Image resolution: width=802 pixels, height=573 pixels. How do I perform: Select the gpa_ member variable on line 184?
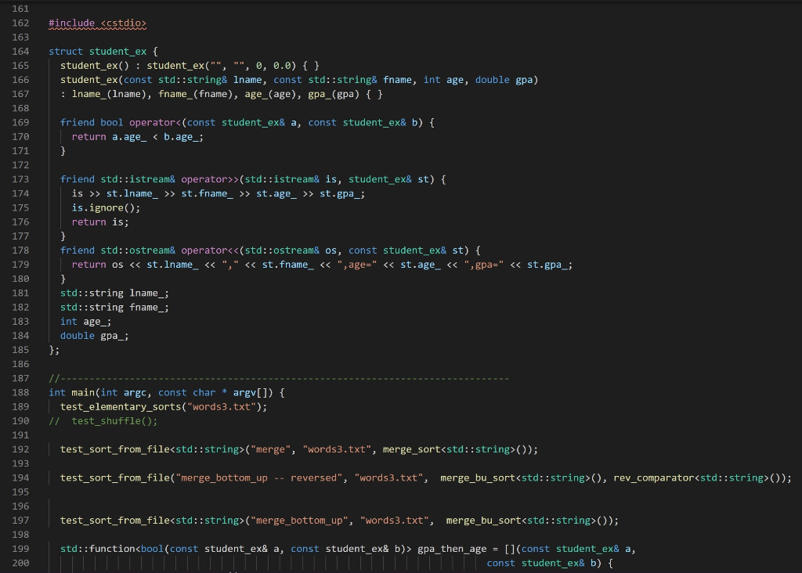[x=115, y=335]
